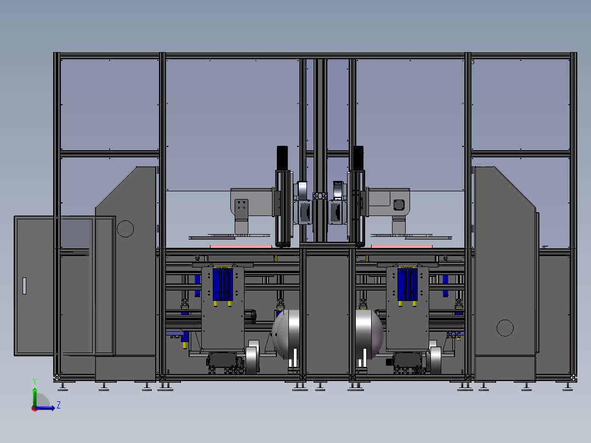Pick the right chrome spherical tank

(x=370, y=334)
